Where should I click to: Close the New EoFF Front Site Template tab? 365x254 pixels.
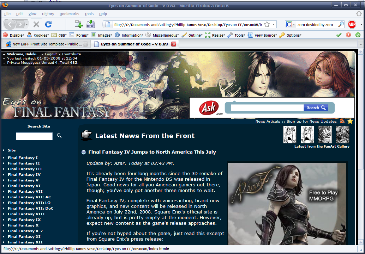(85, 44)
